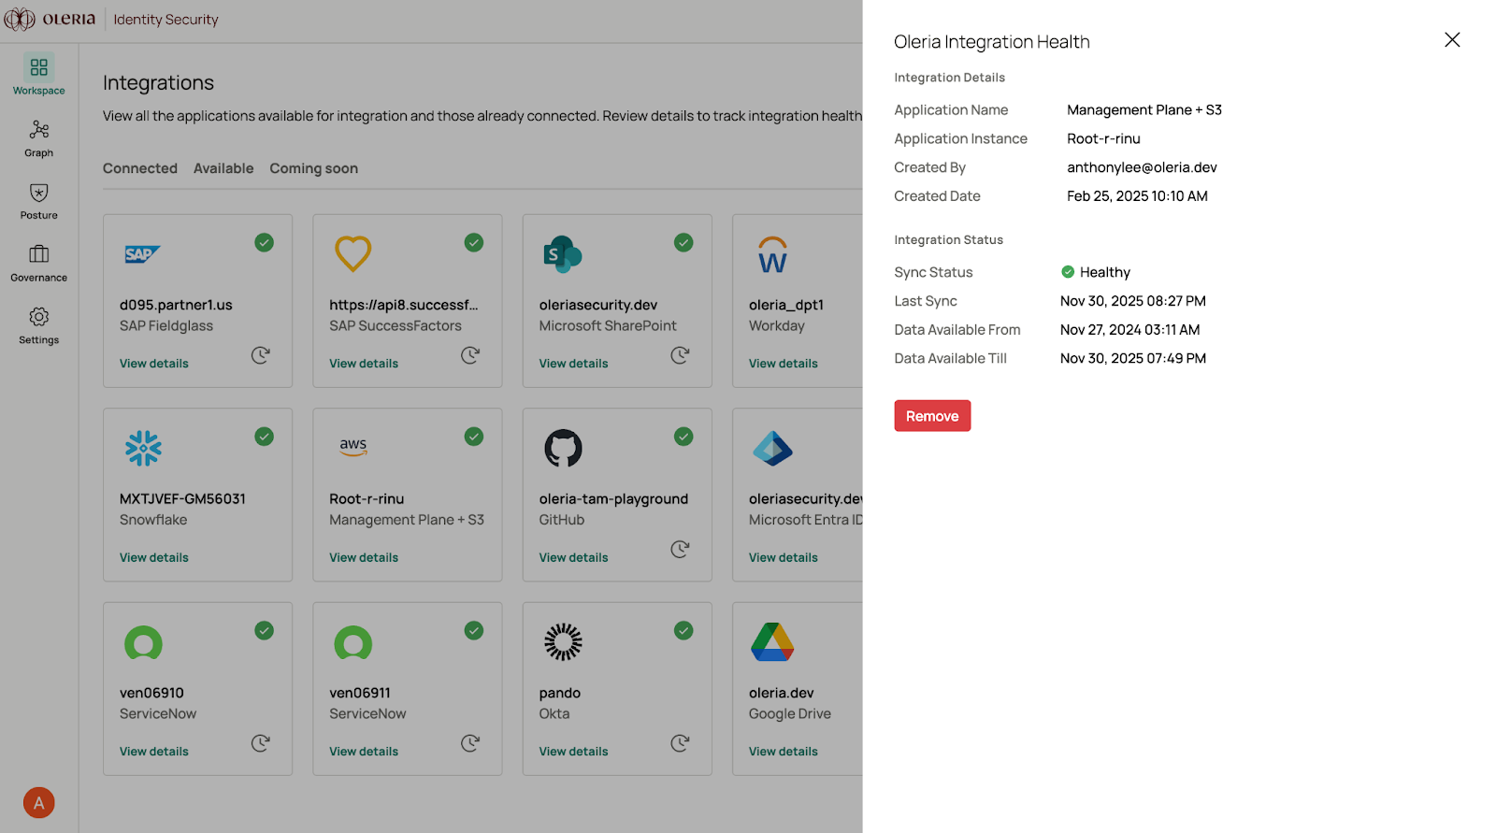1496x833 pixels.
Task: Click green status check on GitHub card
Action: (x=683, y=437)
